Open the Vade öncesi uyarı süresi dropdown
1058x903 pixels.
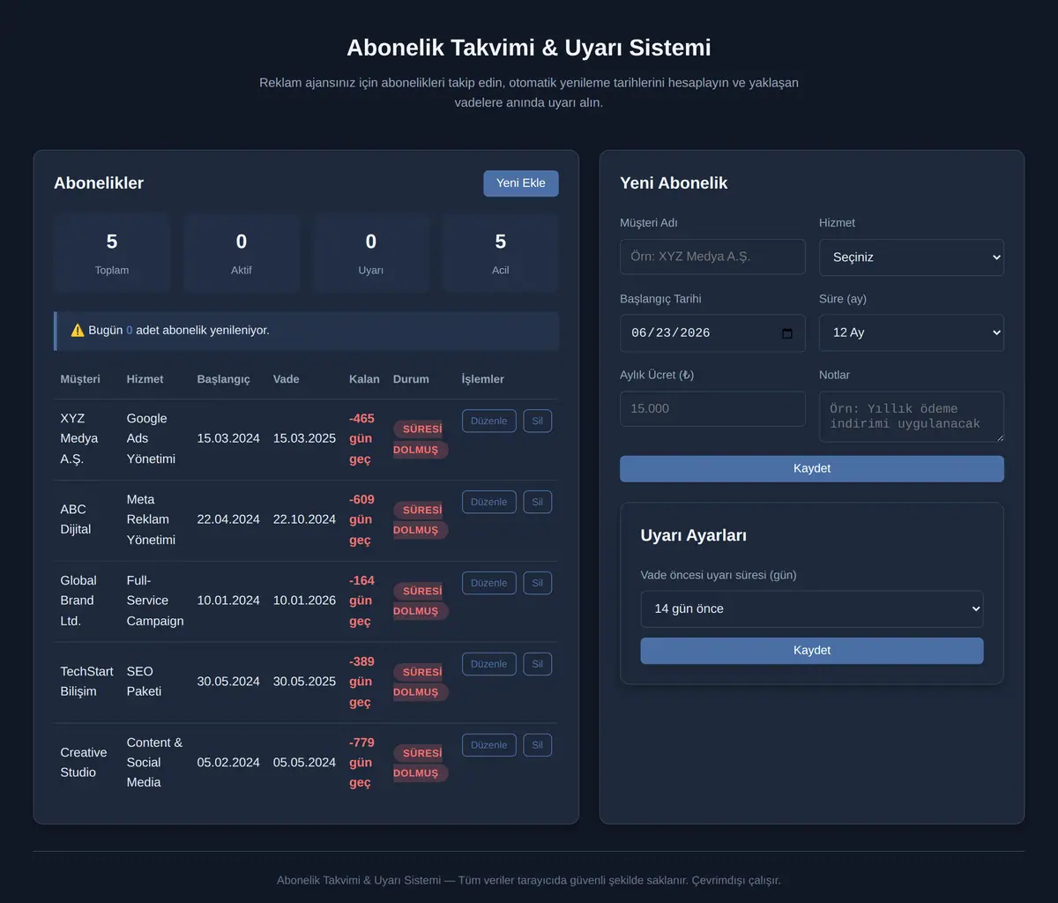click(x=812, y=609)
